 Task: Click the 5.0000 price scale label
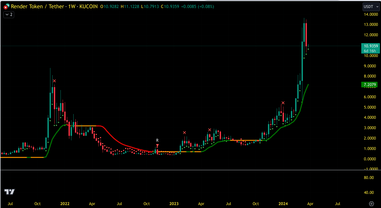[370, 107]
